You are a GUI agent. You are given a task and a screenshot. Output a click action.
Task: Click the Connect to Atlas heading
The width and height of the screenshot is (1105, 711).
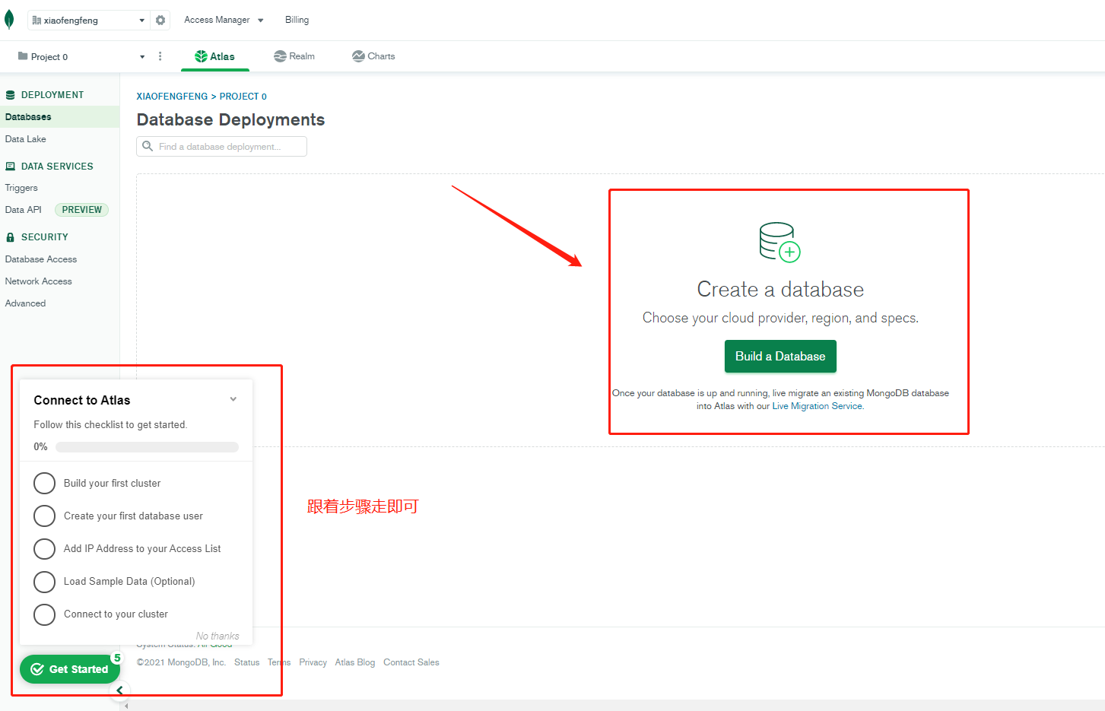(x=82, y=400)
